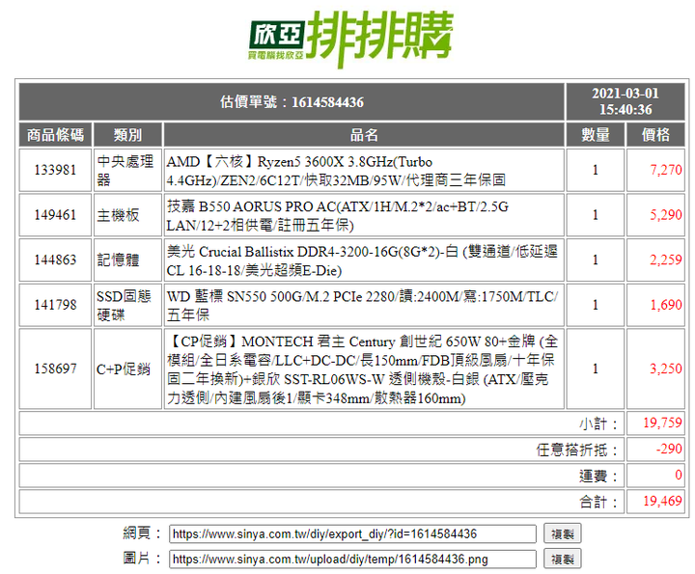Select the 估價單號：1614584436 header
Viewport: 695px width, 574px height.
(x=292, y=102)
